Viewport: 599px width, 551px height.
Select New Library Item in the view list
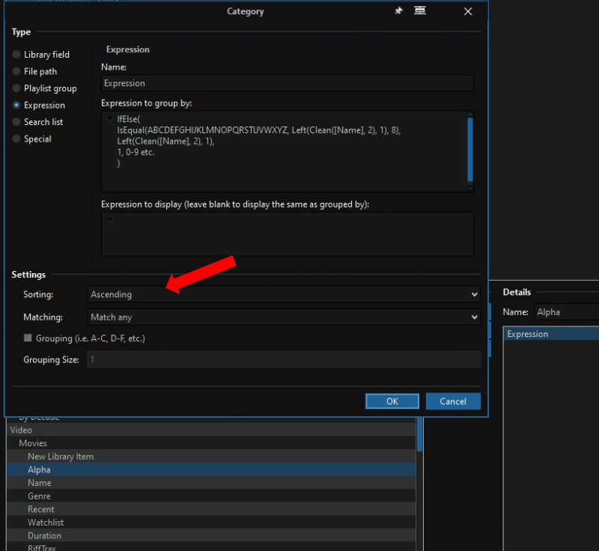click(211, 457)
